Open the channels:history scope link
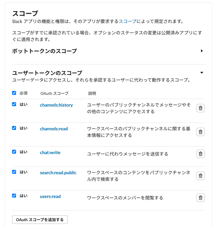Screen dimensions: 219x227 pyautogui.click(x=56, y=105)
